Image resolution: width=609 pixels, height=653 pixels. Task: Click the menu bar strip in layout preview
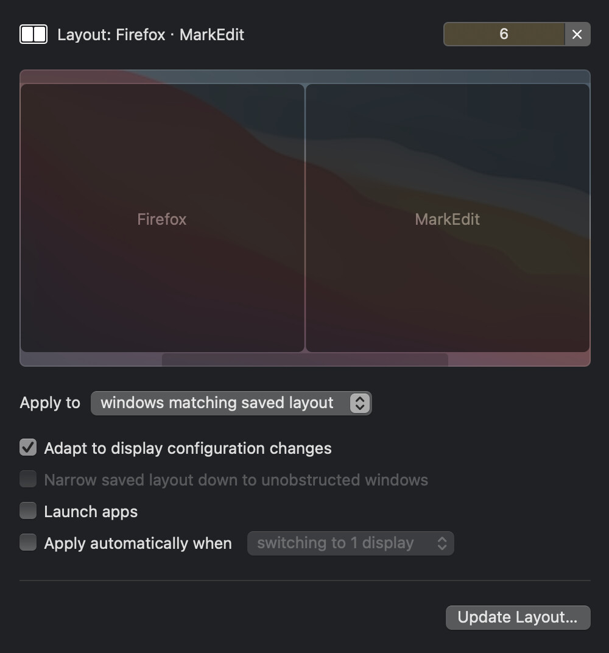tap(304, 77)
